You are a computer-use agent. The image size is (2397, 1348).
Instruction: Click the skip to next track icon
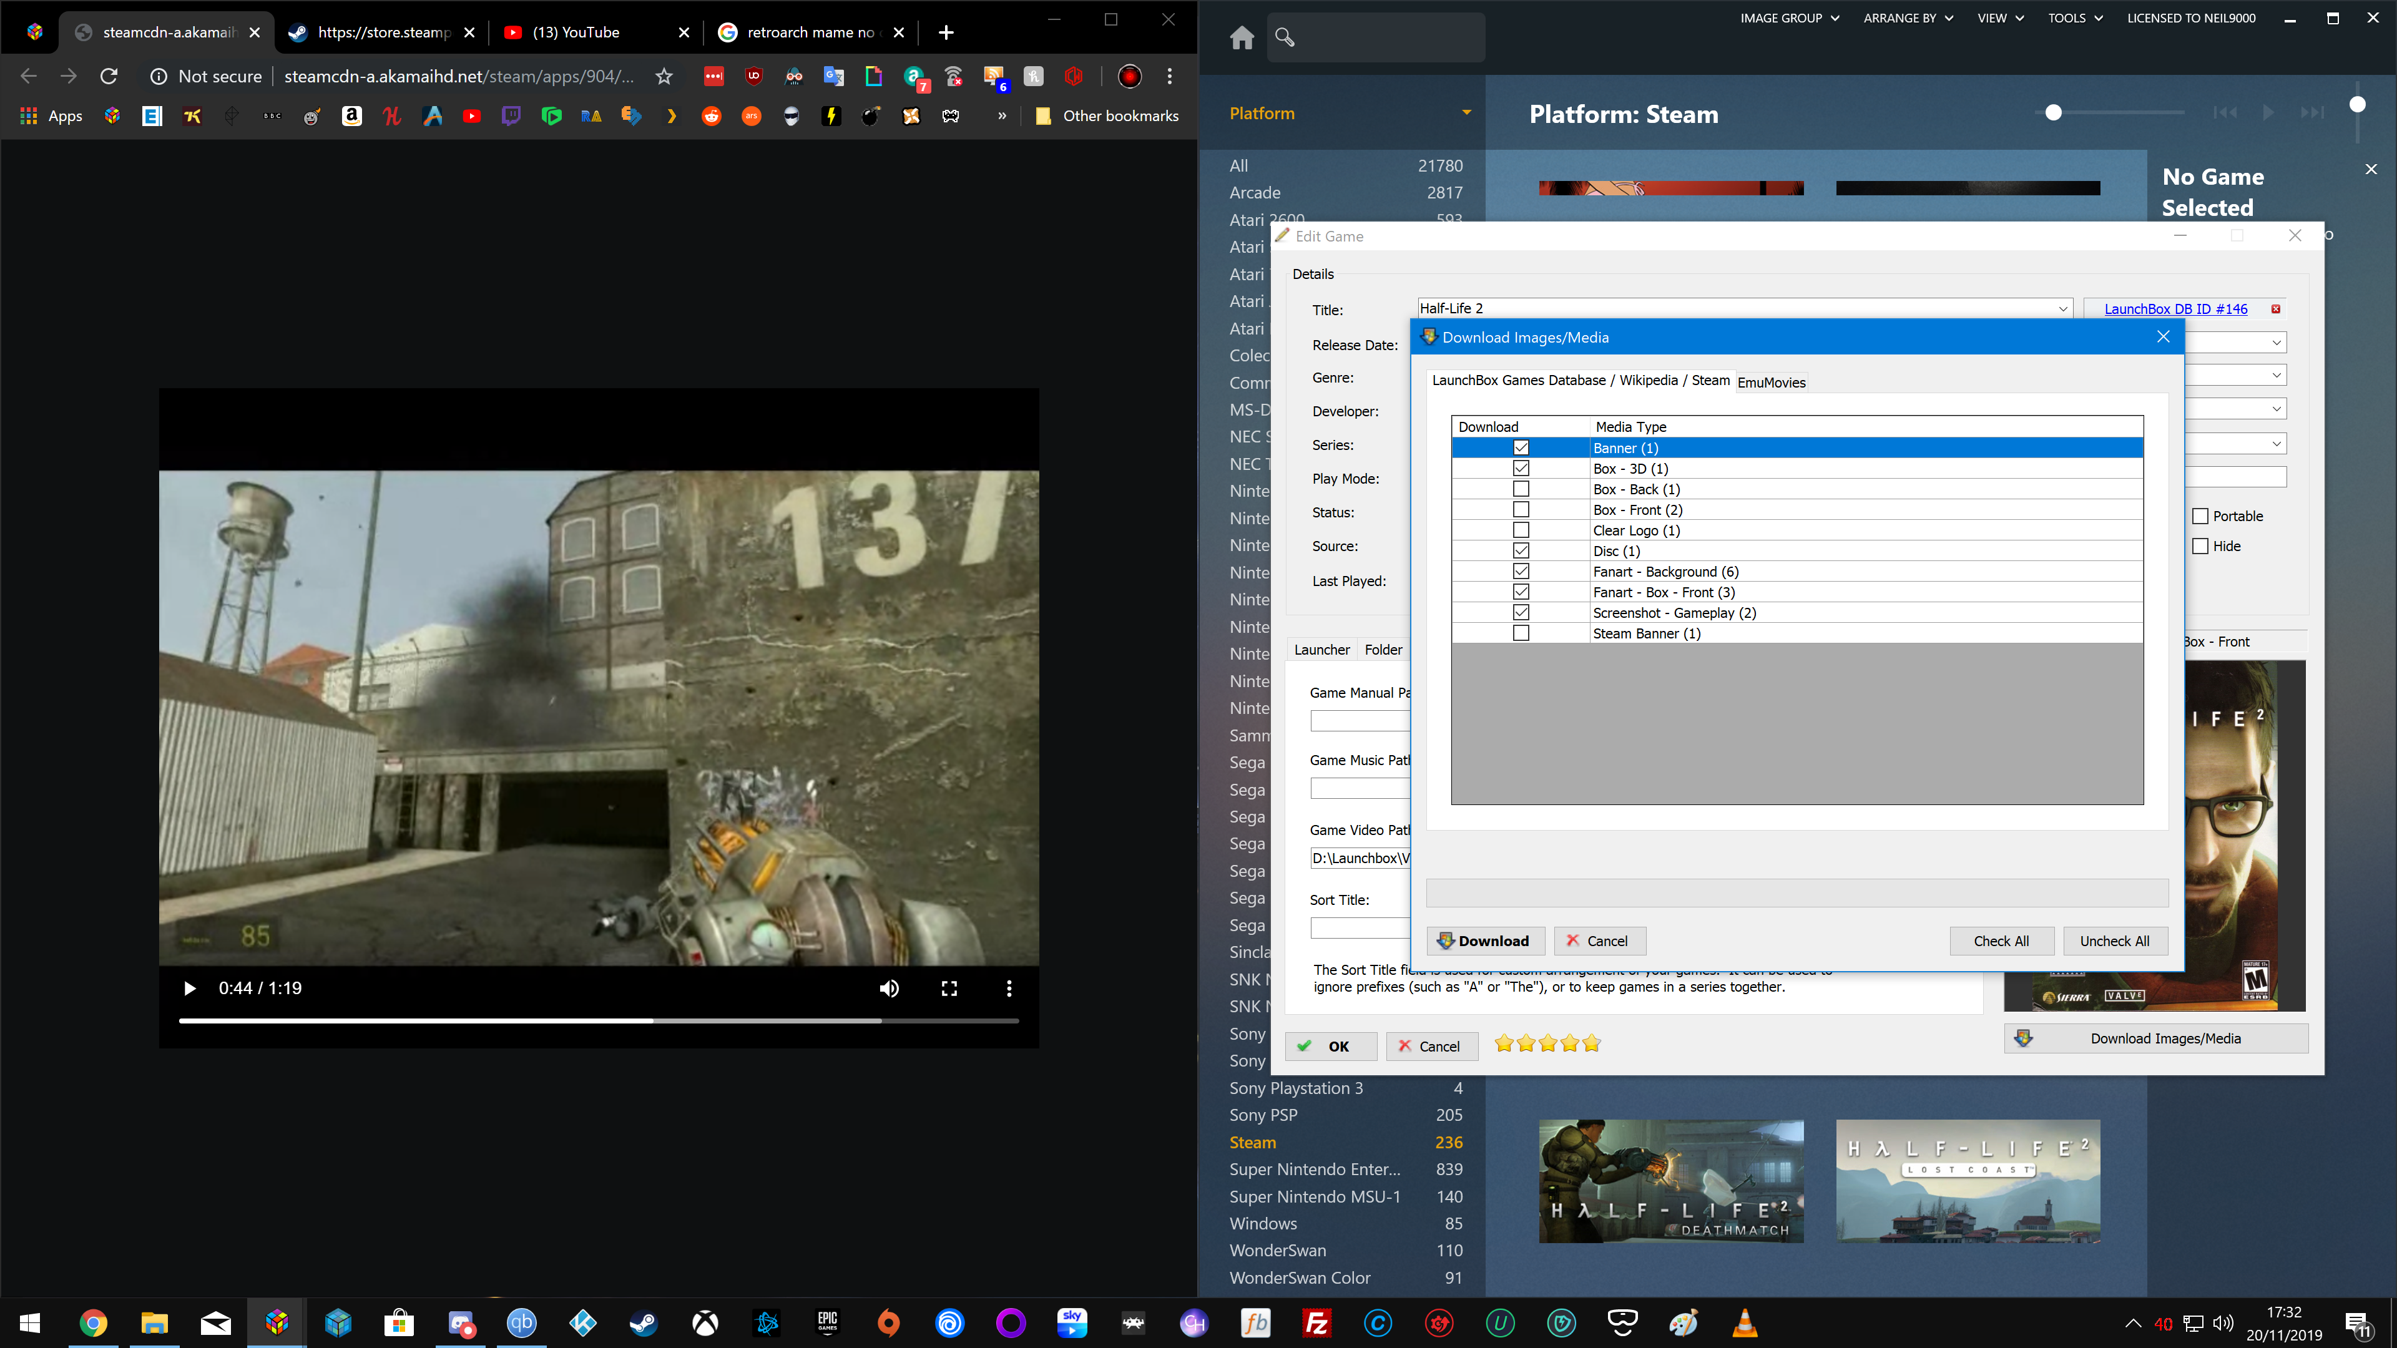click(2312, 112)
